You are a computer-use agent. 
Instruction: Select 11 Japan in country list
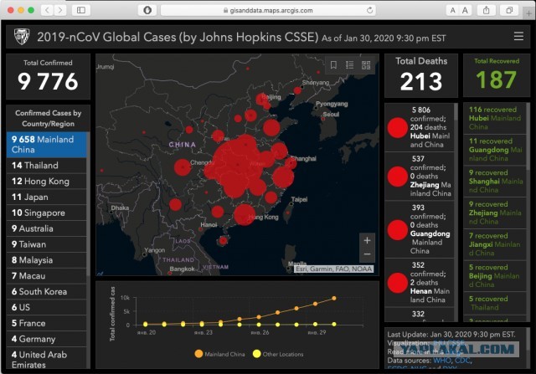click(x=47, y=197)
